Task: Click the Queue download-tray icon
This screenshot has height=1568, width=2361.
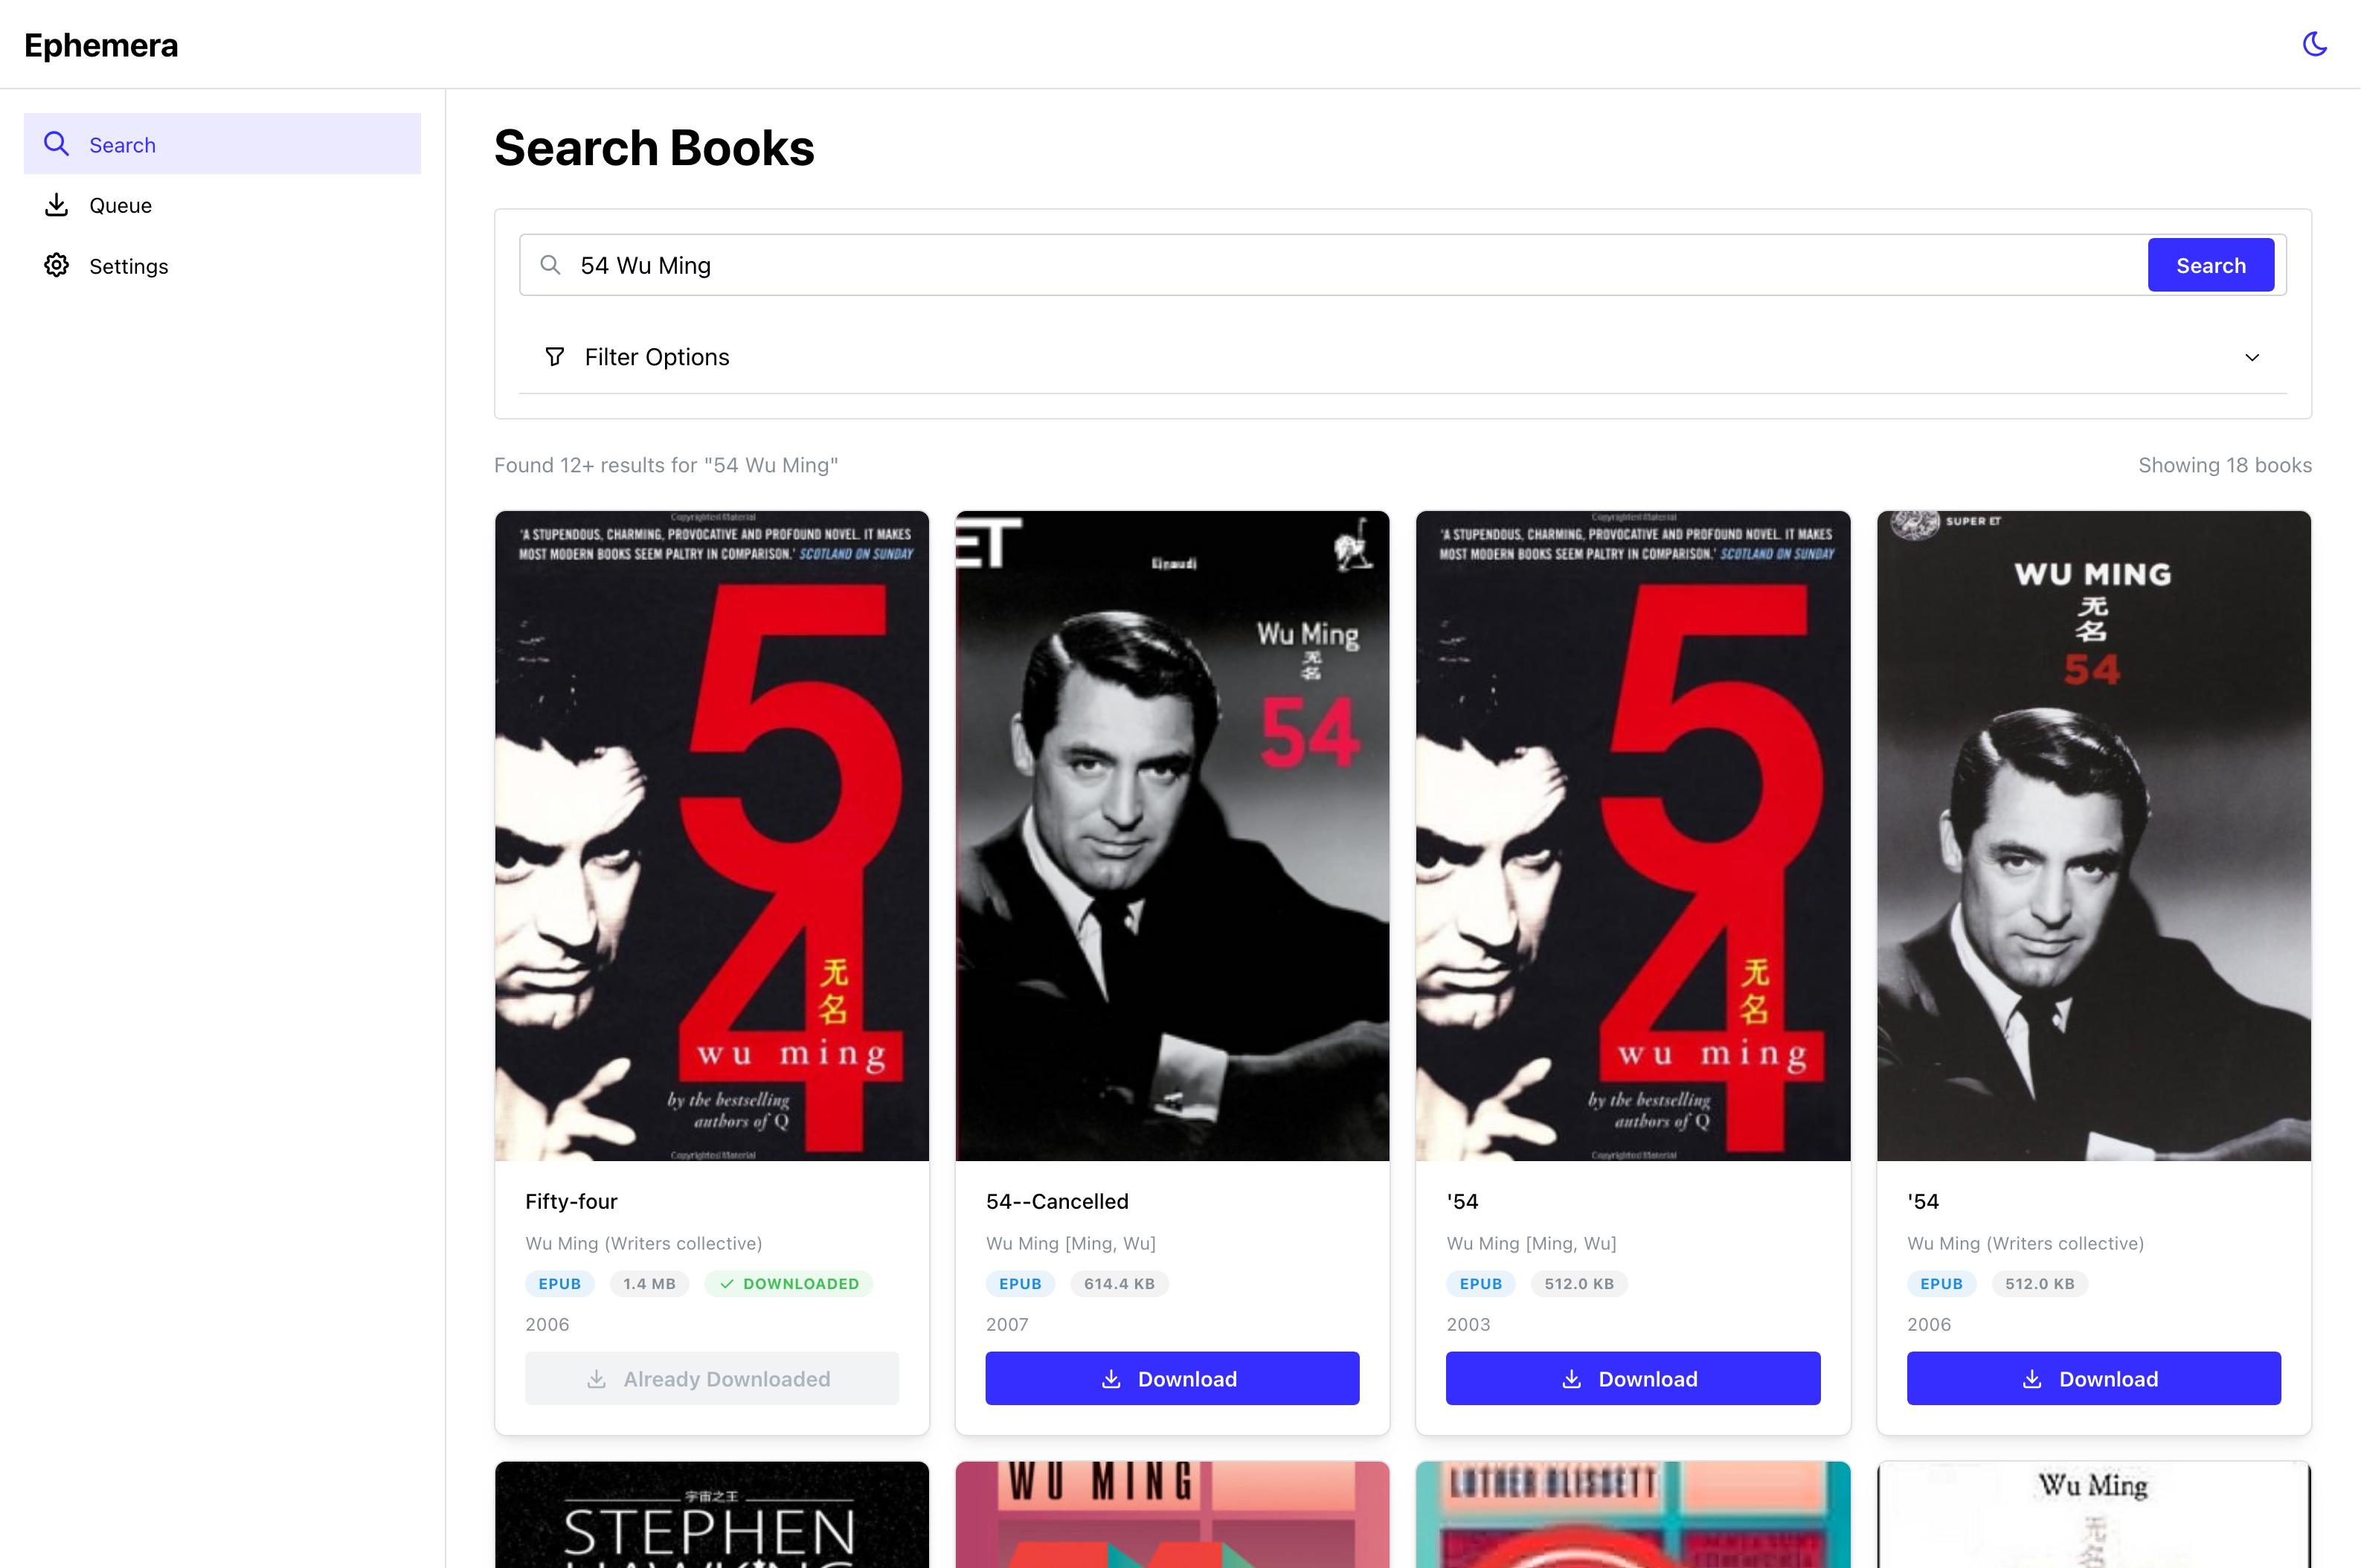Action: (57, 205)
